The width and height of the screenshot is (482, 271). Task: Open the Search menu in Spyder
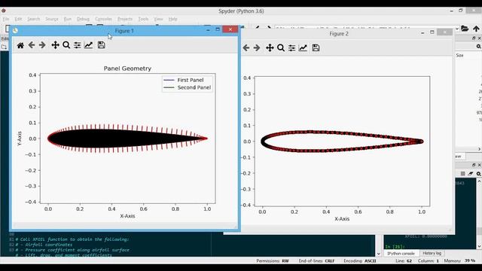tap(33, 19)
